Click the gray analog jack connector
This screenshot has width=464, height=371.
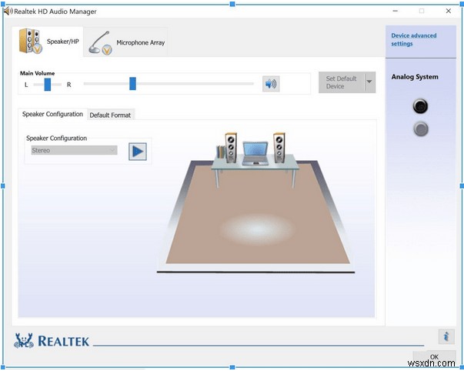click(420, 129)
